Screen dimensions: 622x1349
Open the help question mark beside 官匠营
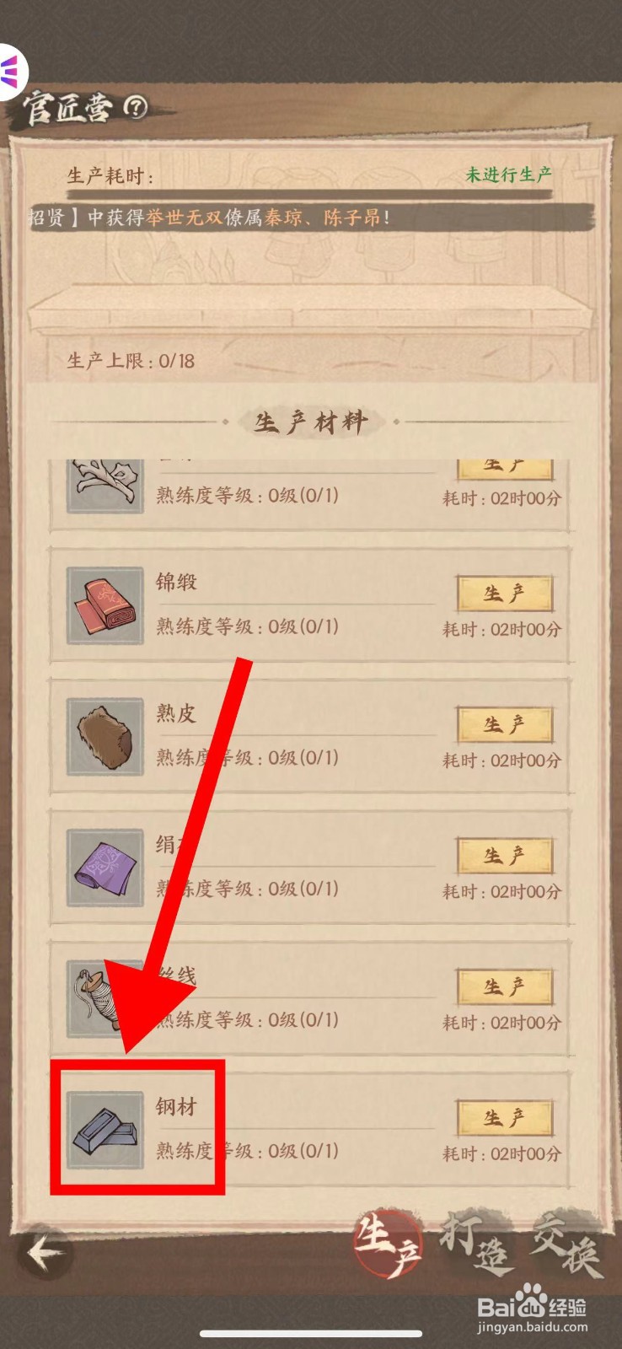point(136,106)
